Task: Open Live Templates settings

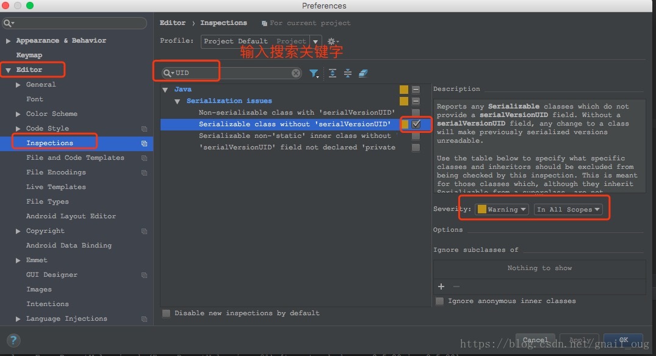Action: pyautogui.click(x=56, y=187)
